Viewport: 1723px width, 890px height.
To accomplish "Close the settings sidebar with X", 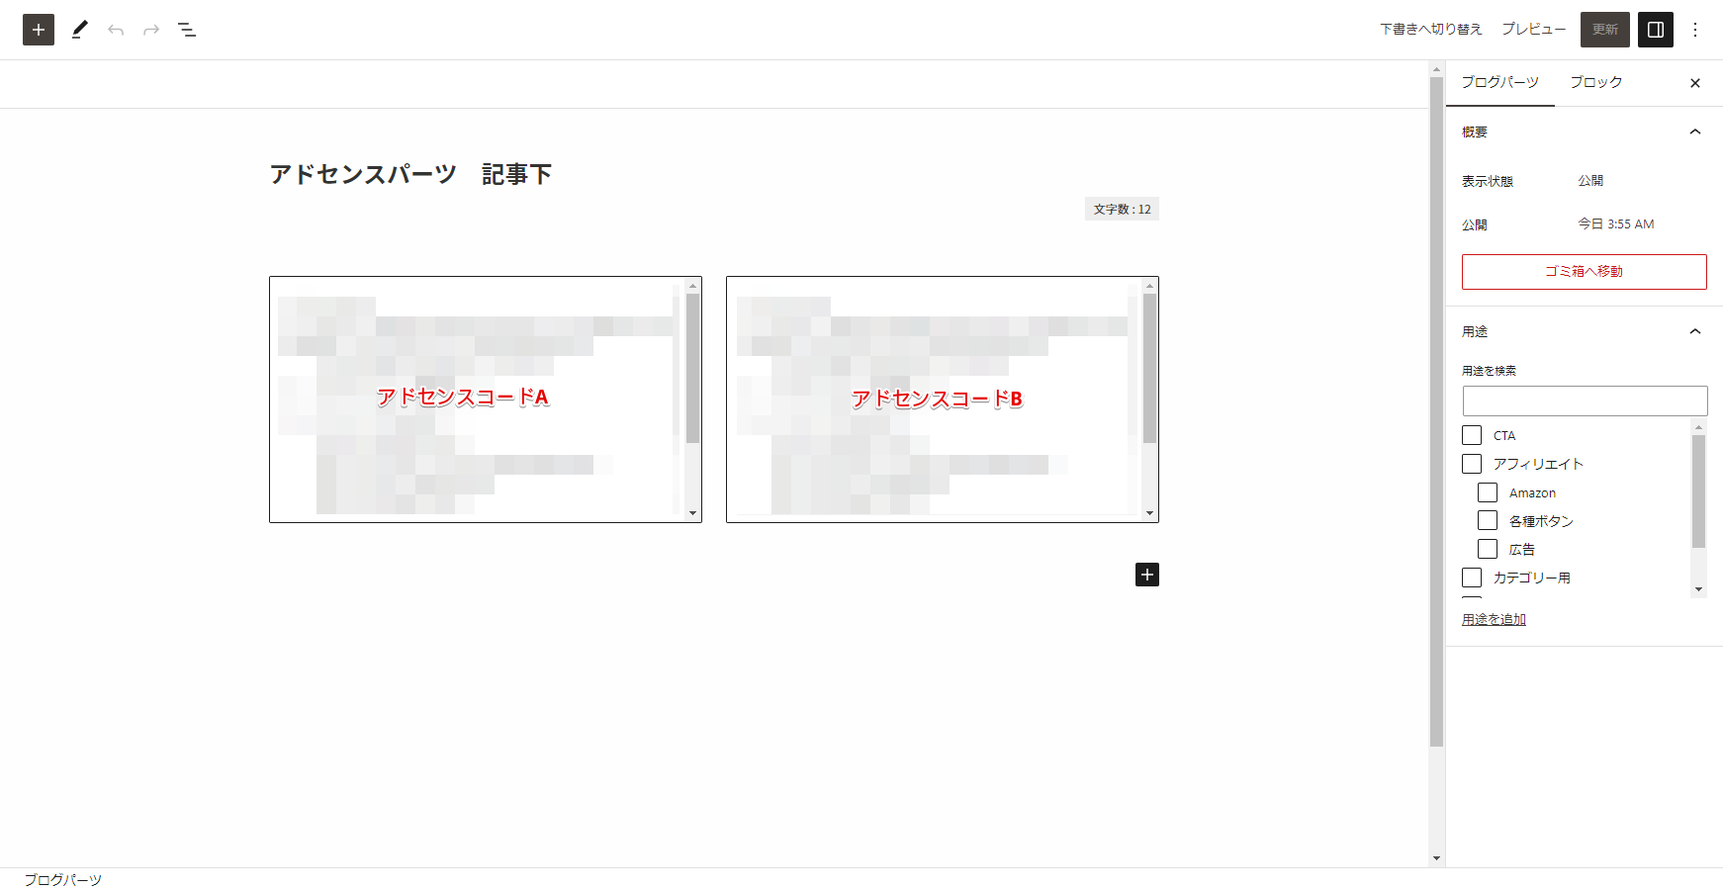I will point(1695,83).
